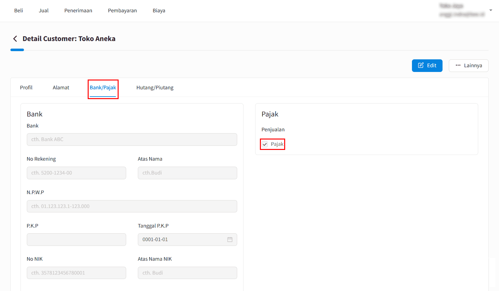Open the Tanggal P.K.P date picker
The image size is (499, 291).
183,240
